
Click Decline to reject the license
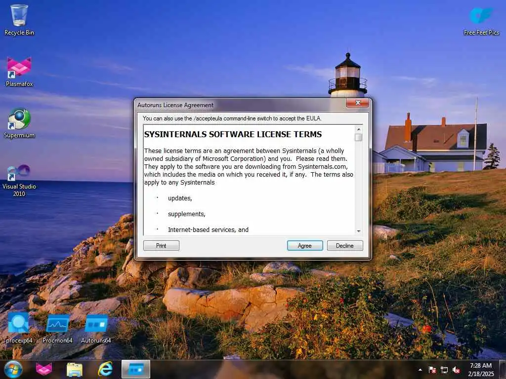point(344,246)
